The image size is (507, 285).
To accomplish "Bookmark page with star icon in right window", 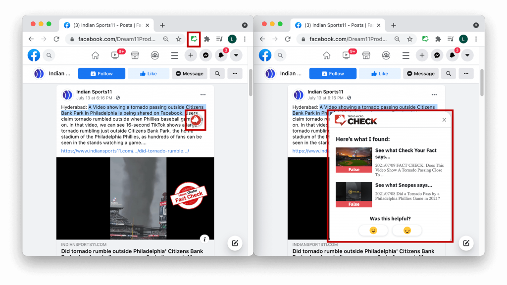I will 409,39.
